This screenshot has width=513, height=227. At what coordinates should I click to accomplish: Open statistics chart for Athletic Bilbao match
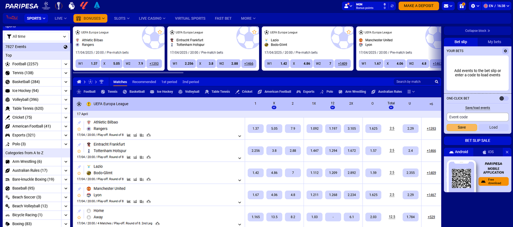130,135
